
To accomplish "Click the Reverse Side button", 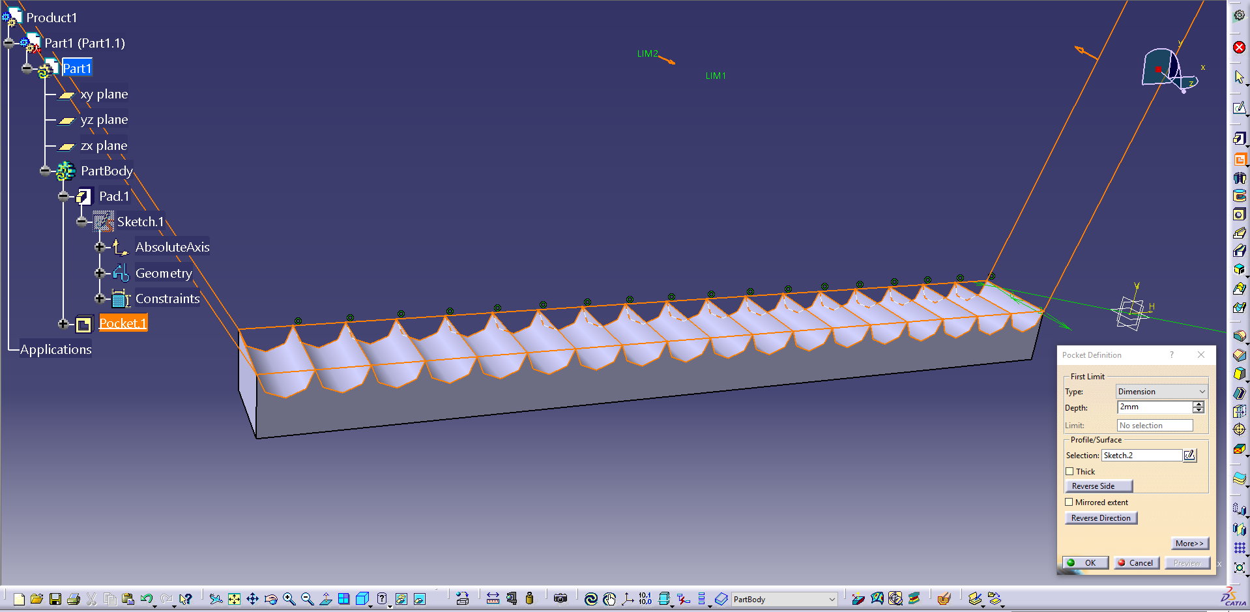I will point(1098,486).
